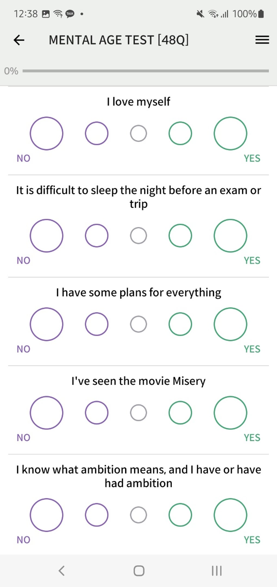Image resolution: width=277 pixels, height=587 pixels.
Task: Select strongest YES for "I love myself"
Action: pos(230,134)
